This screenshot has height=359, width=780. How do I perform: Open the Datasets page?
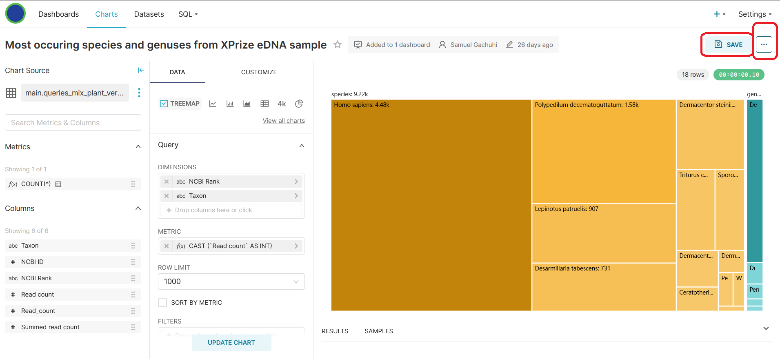[x=149, y=14]
